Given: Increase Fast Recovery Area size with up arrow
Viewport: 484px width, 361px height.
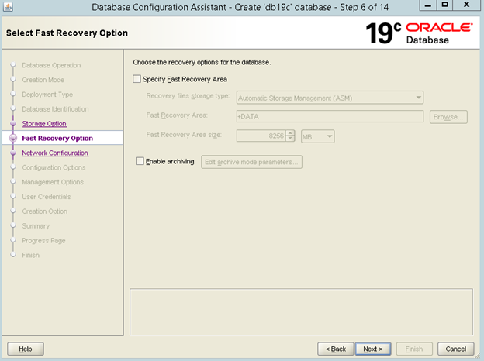Looking at the screenshot, I should pyautogui.click(x=290, y=133).
